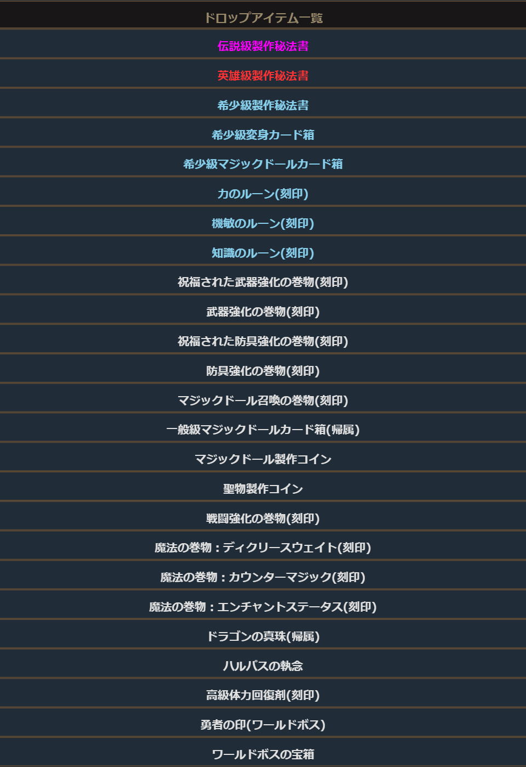The height and width of the screenshot is (767, 526).
Task: Open the ドラゴンの真珠(帰属) item
Action: click(x=263, y=636)
